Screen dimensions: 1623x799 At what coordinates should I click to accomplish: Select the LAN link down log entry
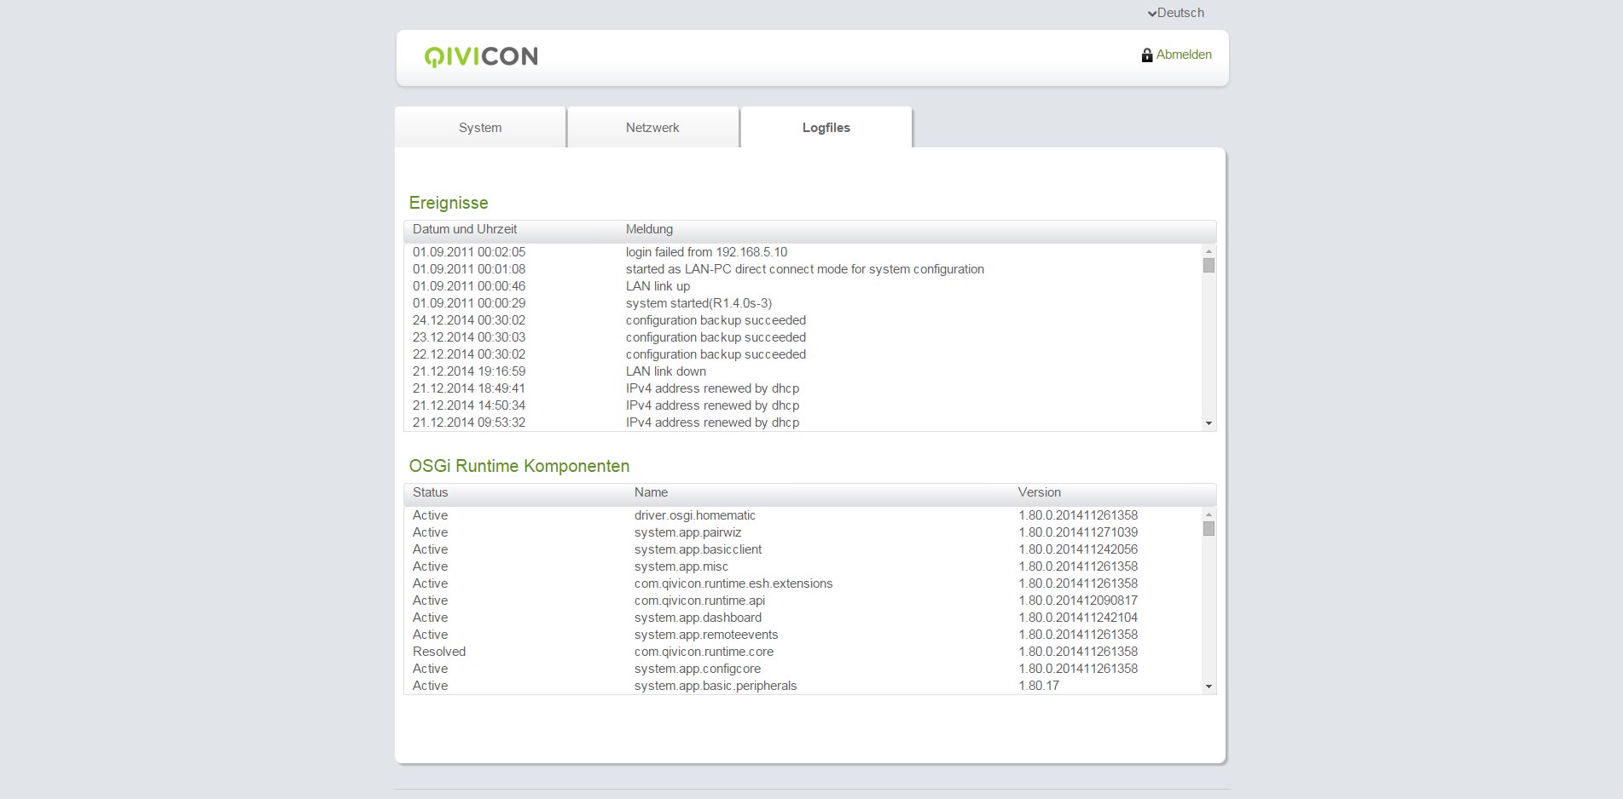pyautogui.click(x=665, y=371)
